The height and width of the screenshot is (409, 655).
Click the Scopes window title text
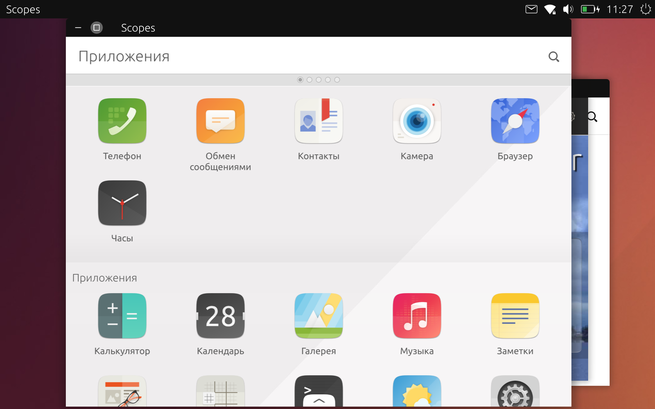tap(138, 28)
